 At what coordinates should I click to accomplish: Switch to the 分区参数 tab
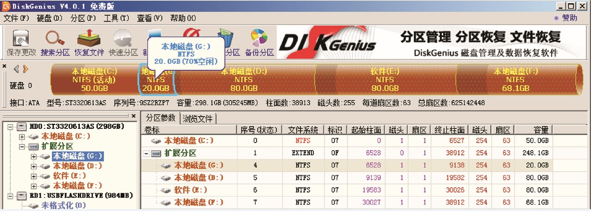coord(161,118)
